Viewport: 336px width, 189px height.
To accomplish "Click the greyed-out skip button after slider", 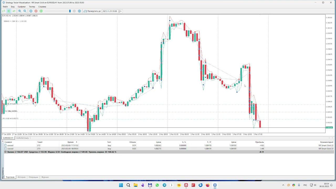I will click(74, 11).
